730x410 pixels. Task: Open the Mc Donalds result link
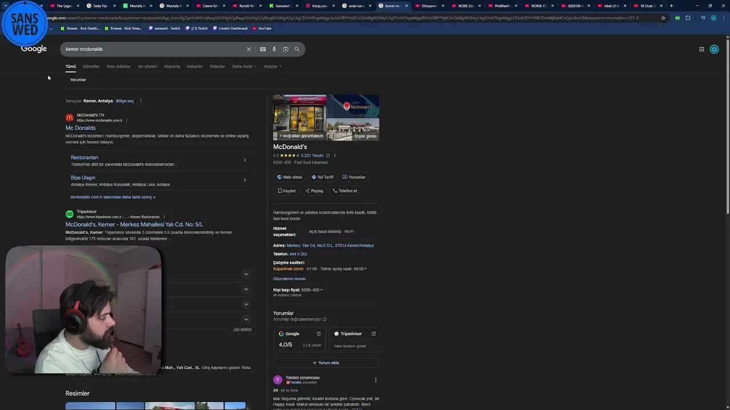80,128
